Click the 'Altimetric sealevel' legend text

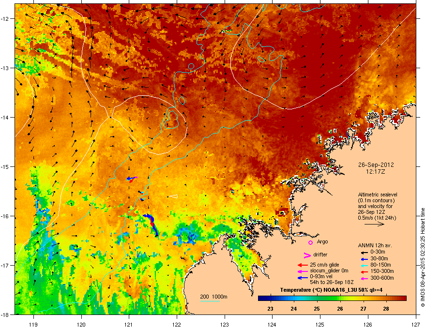pos(378,194)
